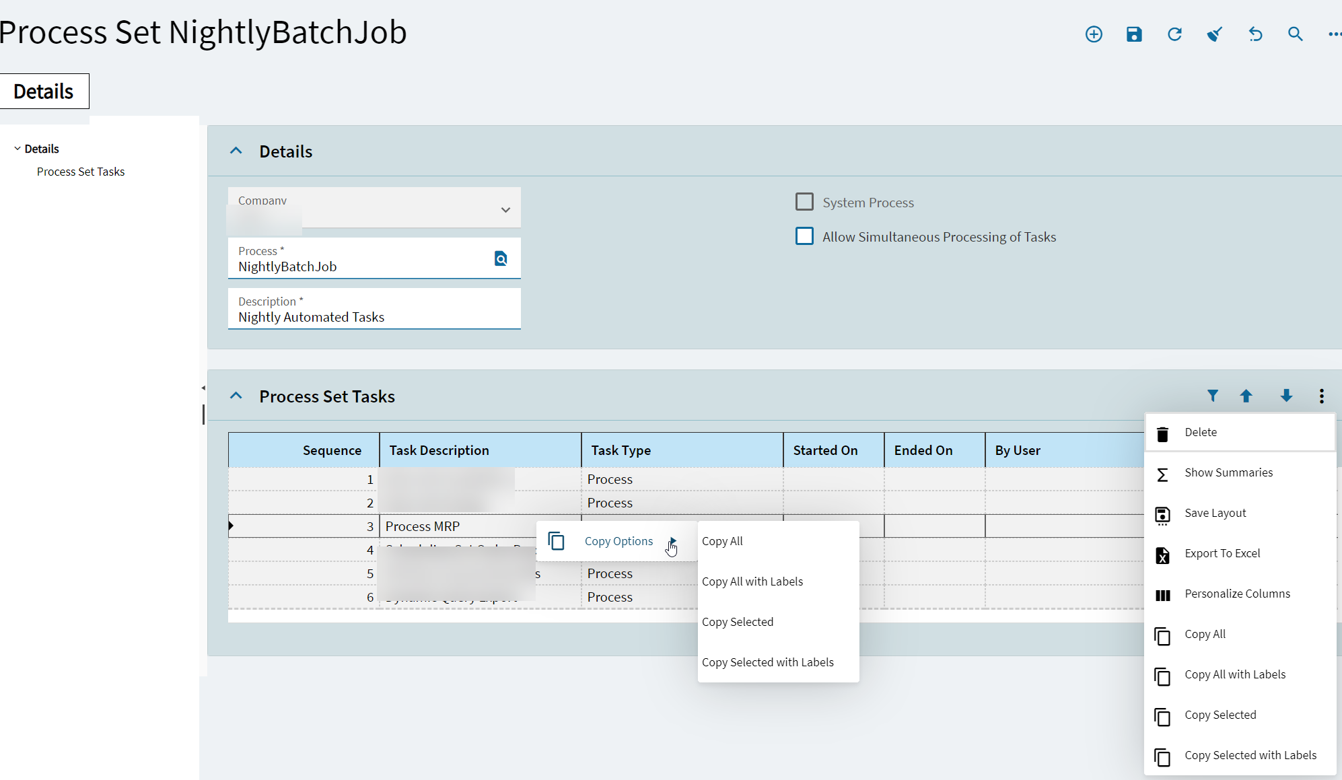Screen dimensions: 1342x780
Task: Open Process lookup search icon
Action: point(501,258)
